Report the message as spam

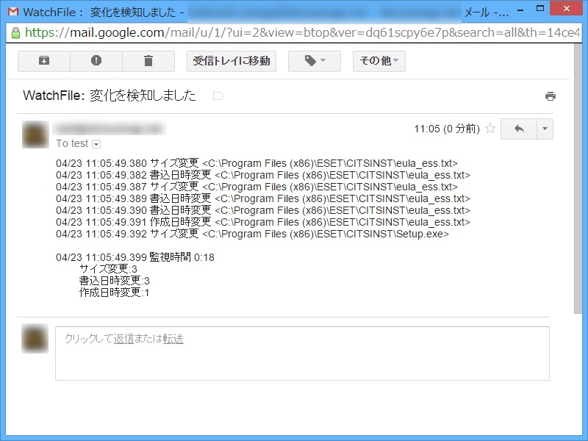click(x=96, y=61)
